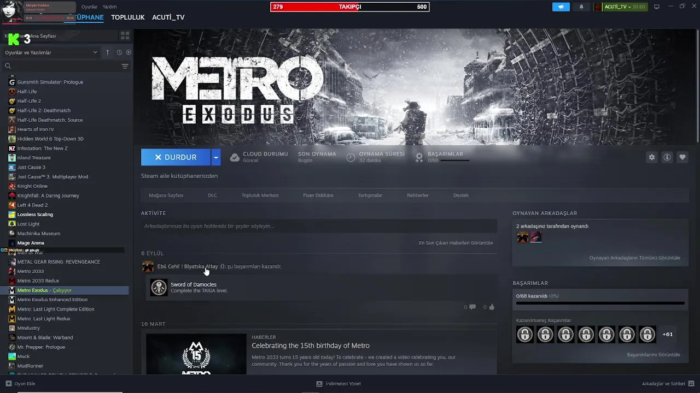Image resolution: width=700 pixels, height=393 pixels.
Task: Click the +61 remaining achievements badge
Action: 668,335
